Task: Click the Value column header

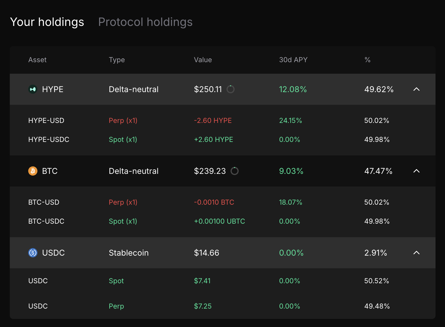Action: [x=203, y=60]
